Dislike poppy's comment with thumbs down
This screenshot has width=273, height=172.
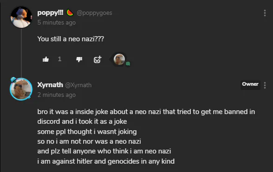click(79, 59)
